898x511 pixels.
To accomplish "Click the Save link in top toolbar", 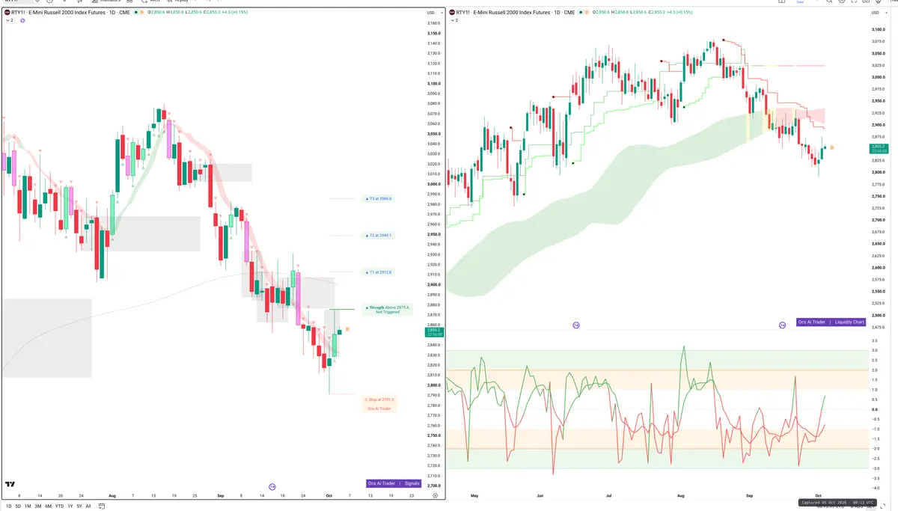I will (x=800, y=2).
